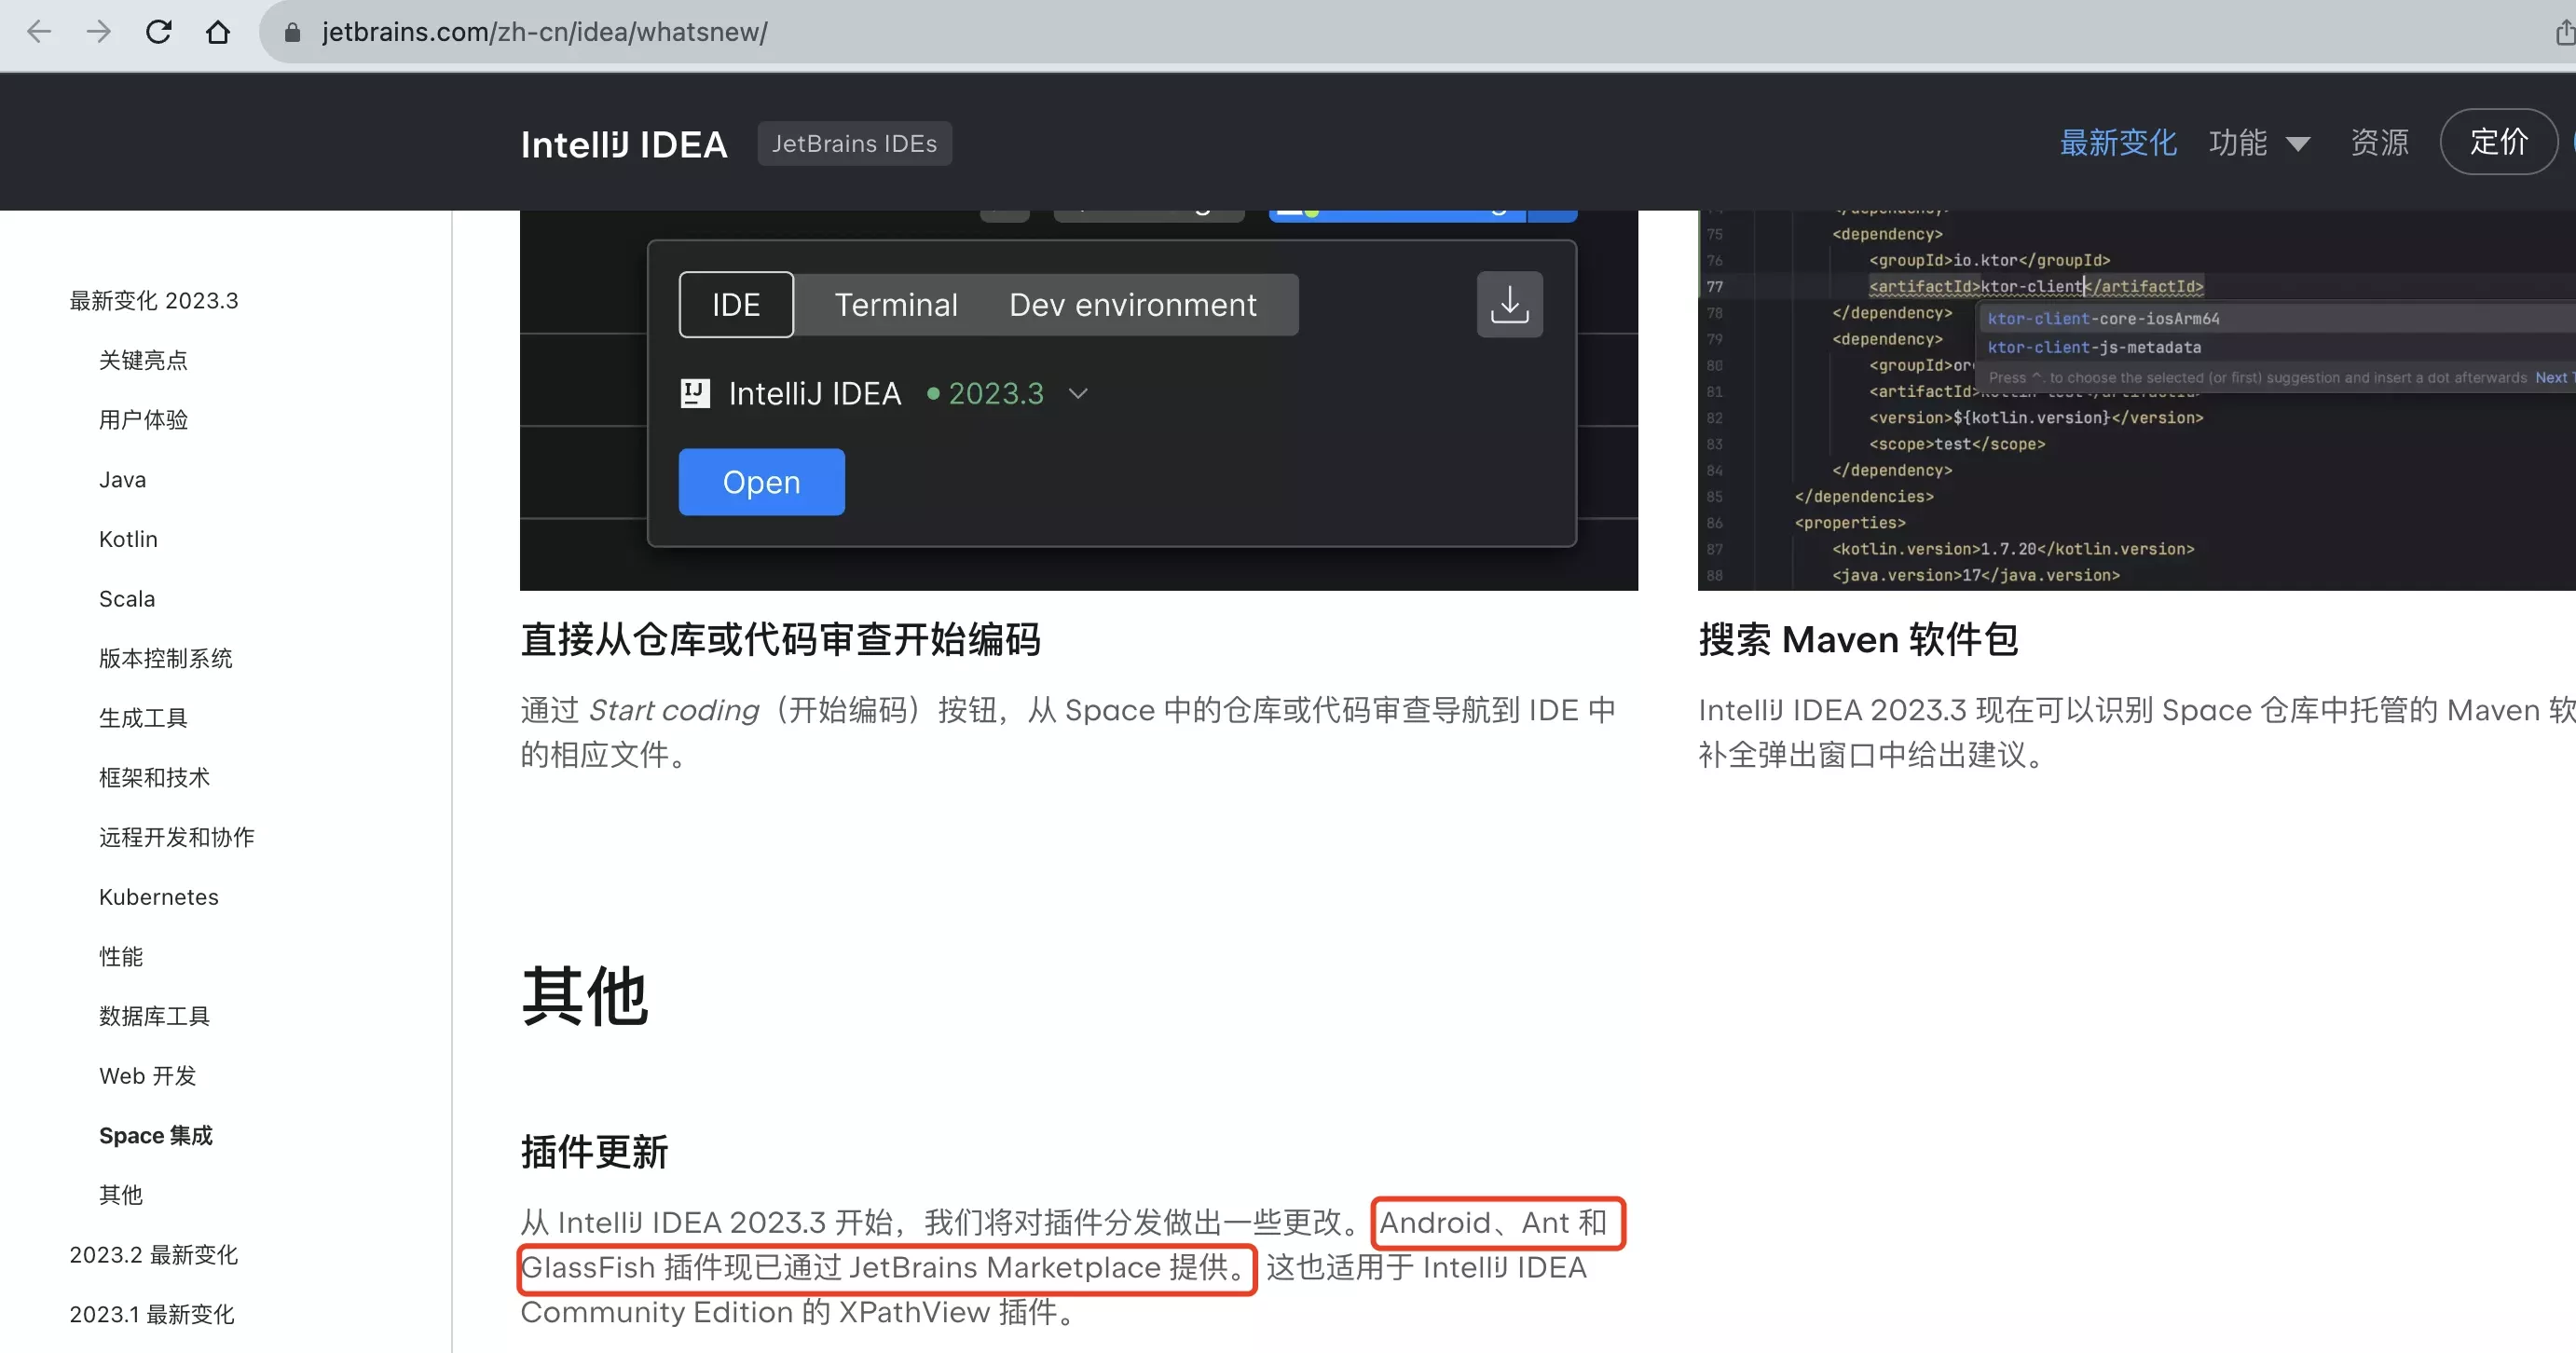Screen dimensions: 2576x1353
Task: Click the blue Open button
Action: [762, 482]
